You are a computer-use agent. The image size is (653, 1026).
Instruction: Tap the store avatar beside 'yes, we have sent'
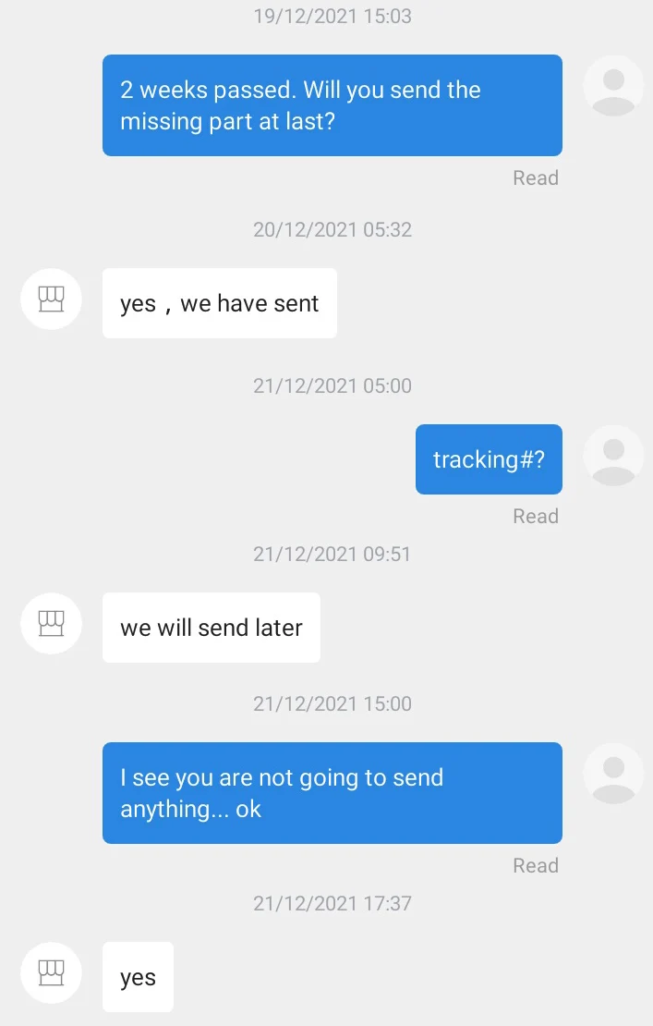tap(51, 299)
